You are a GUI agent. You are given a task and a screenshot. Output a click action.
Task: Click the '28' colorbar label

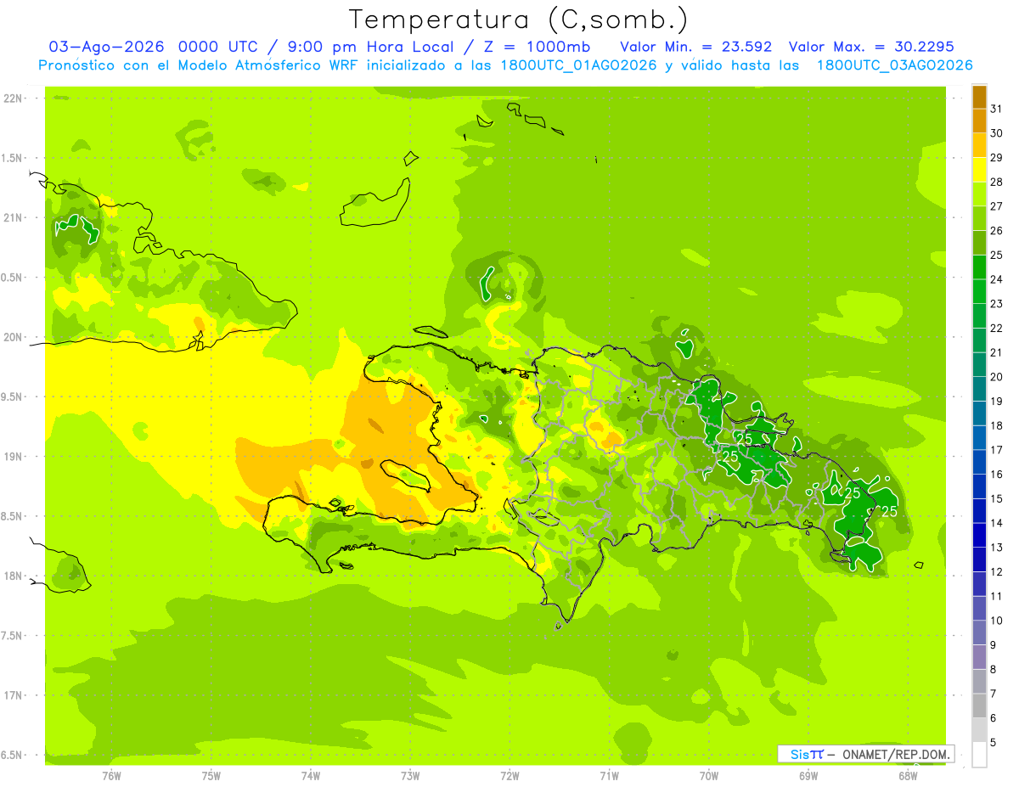pos(996,182)
